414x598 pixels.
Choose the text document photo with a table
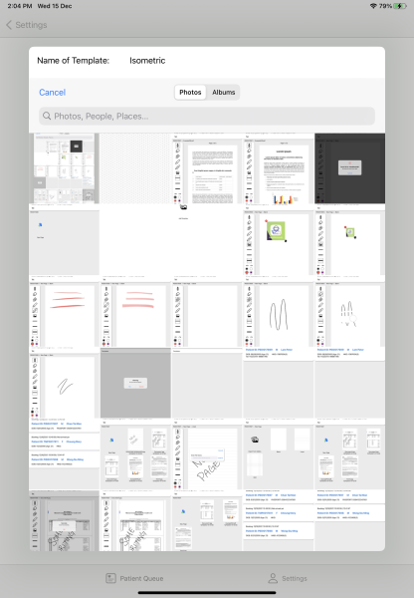(207, 168)
